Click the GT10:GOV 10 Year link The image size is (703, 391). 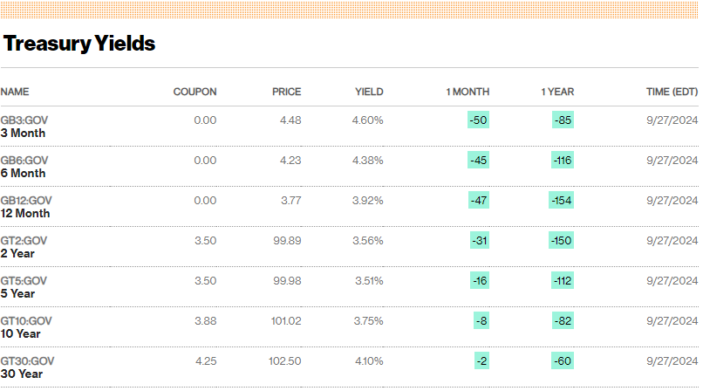point(26,327)
